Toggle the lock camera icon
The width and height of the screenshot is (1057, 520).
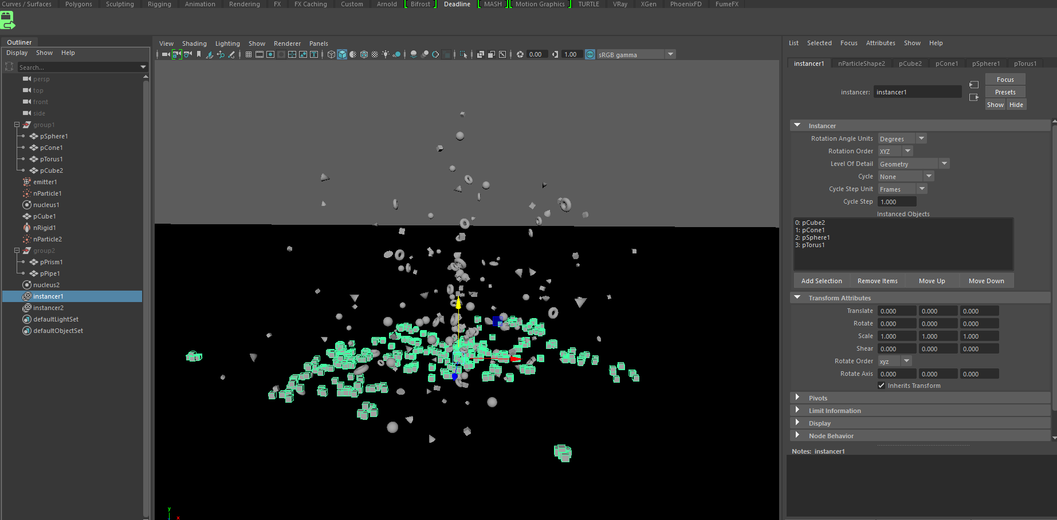click(x=176, y=54)
